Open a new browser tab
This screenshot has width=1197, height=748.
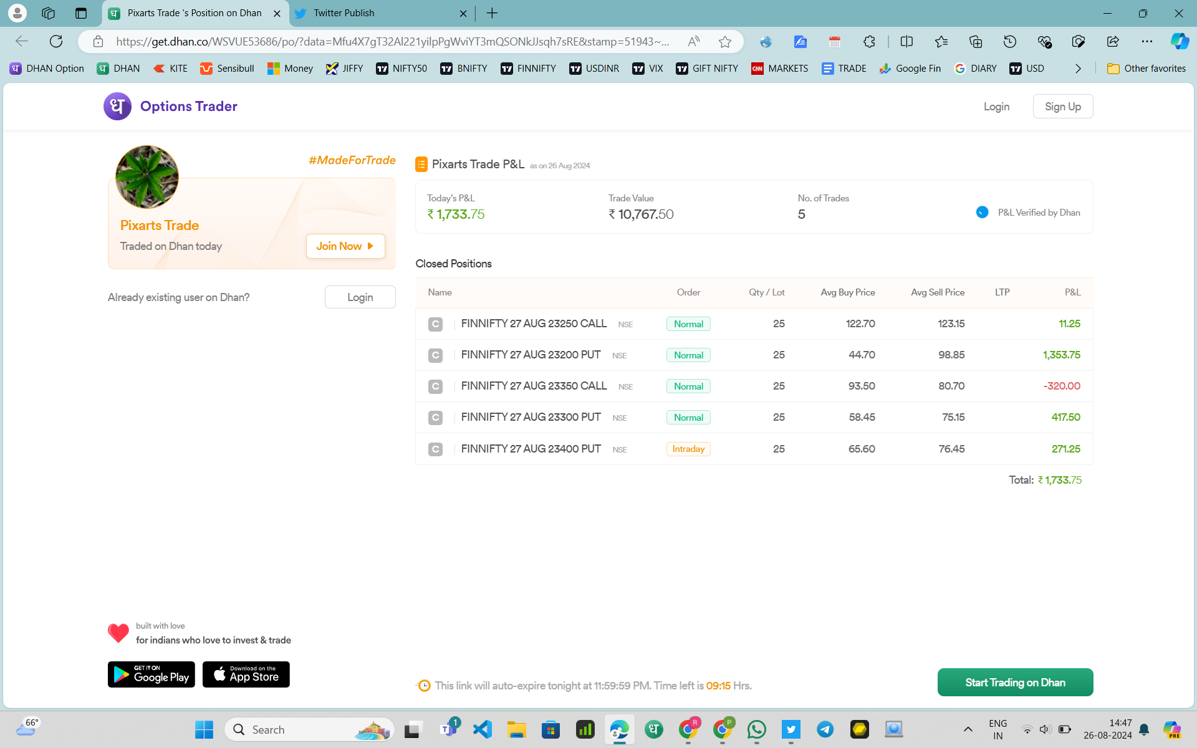[492, 13]
